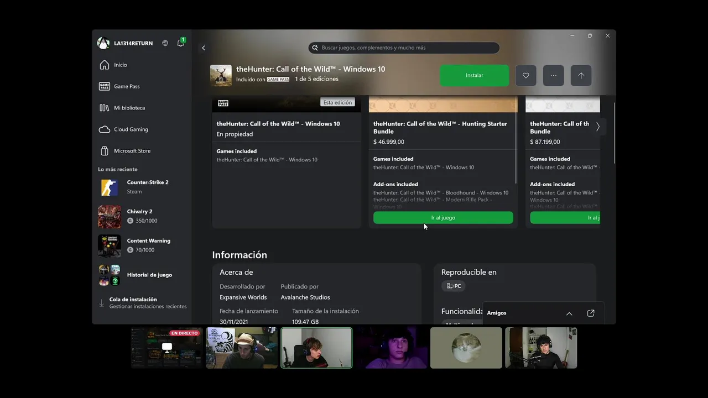Click the 109.47 GB install size value
The height and width of the screenshot is (398, 708).
tap(305, 321)
